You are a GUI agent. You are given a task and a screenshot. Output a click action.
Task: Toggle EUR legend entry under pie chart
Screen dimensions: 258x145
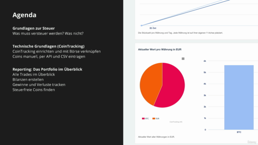[x=156, y=118]
